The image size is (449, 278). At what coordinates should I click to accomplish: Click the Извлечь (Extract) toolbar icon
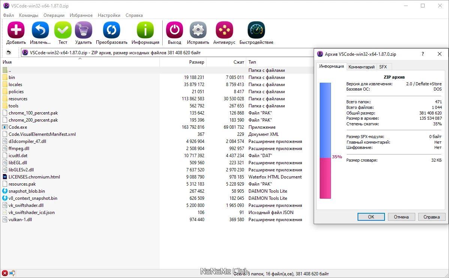40,30
